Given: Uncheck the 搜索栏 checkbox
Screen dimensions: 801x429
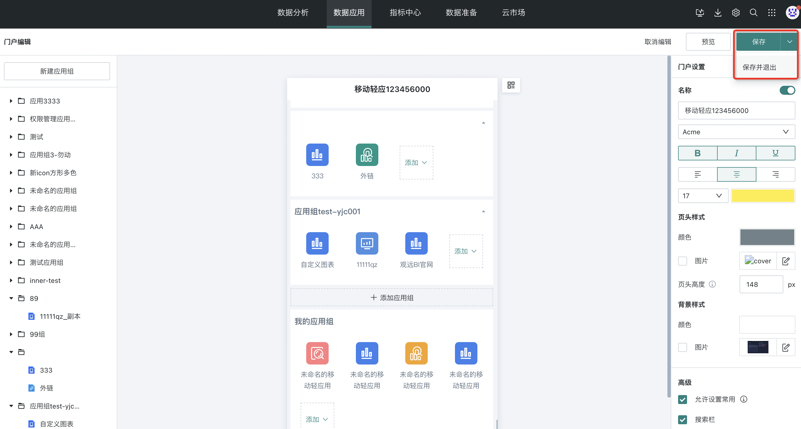Looking at the screenshot, I should coord(683,420).
